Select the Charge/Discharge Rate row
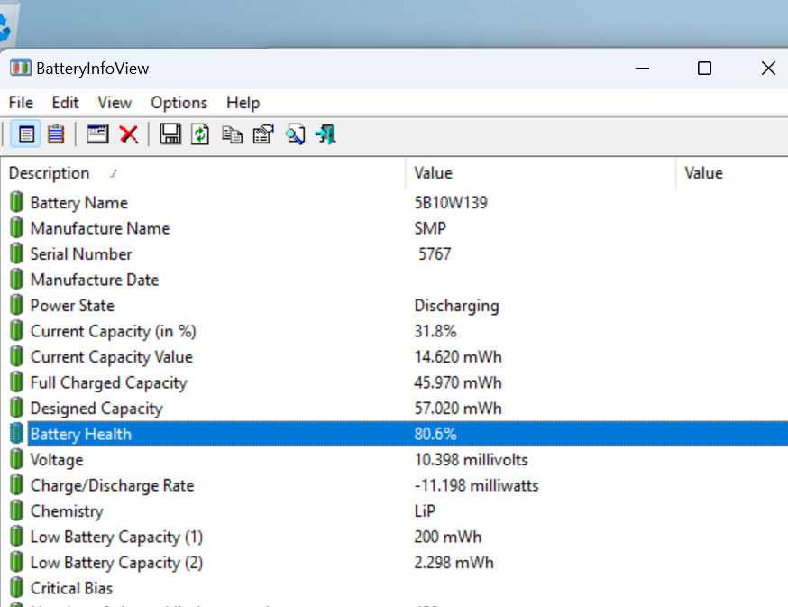The width and height of the screenshot is (788, 607). coord(394,485)
